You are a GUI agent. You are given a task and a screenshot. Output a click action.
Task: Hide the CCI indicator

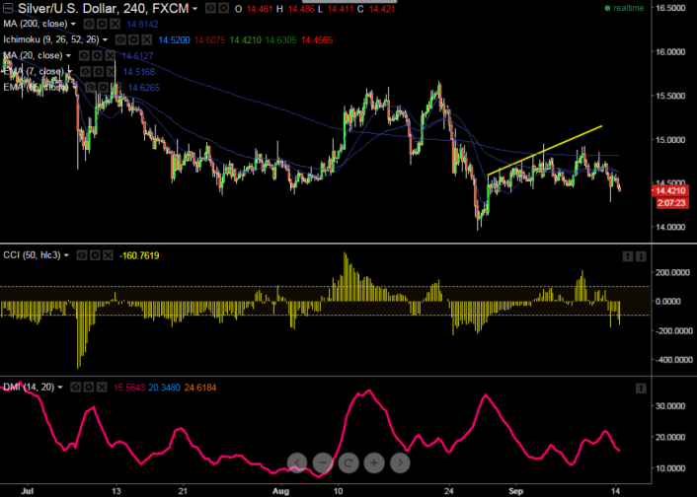82,255
